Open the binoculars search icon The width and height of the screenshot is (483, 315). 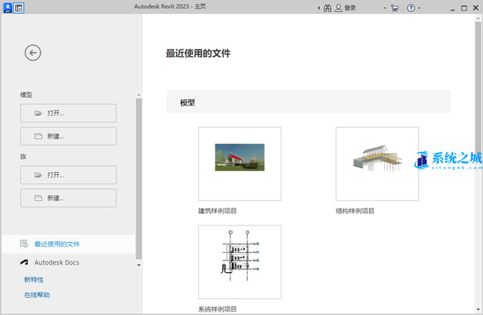pos(328,8)
